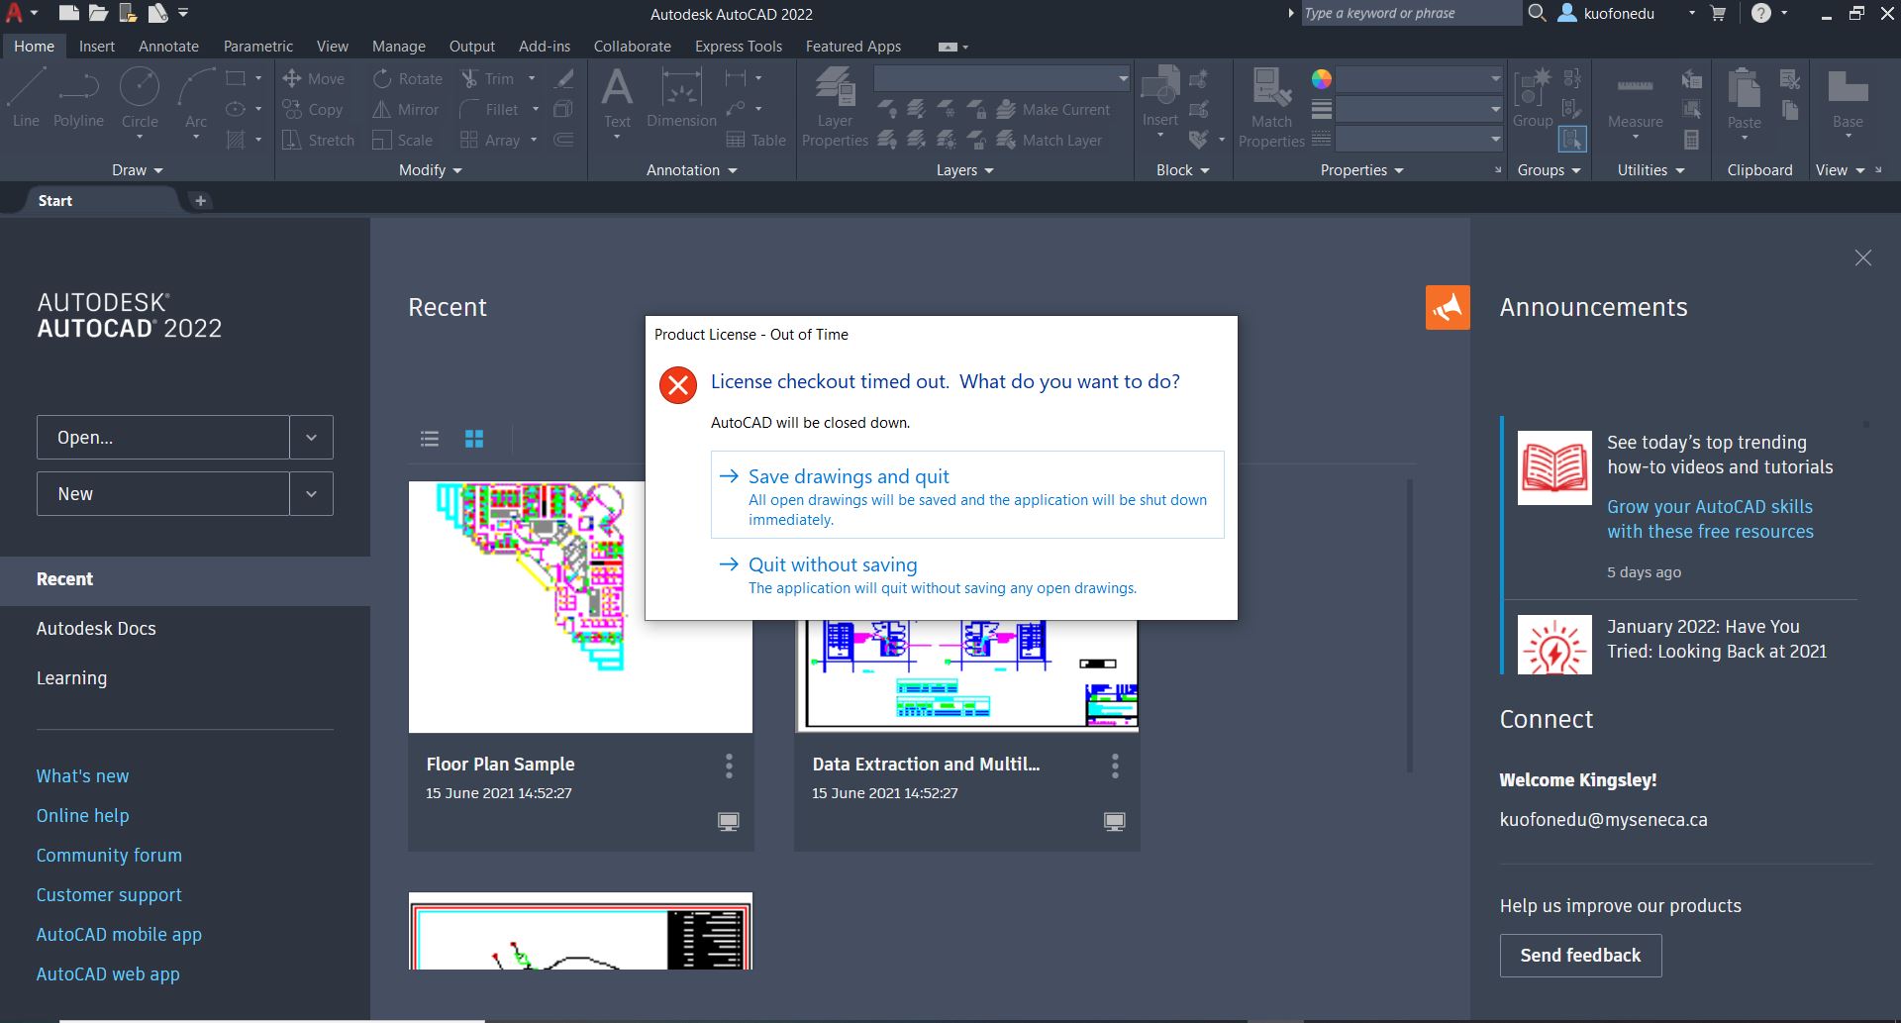The width and height of the screenshot is (1901, 1023).
Task: Select the Polyline tool
Action: click(78, 98)
